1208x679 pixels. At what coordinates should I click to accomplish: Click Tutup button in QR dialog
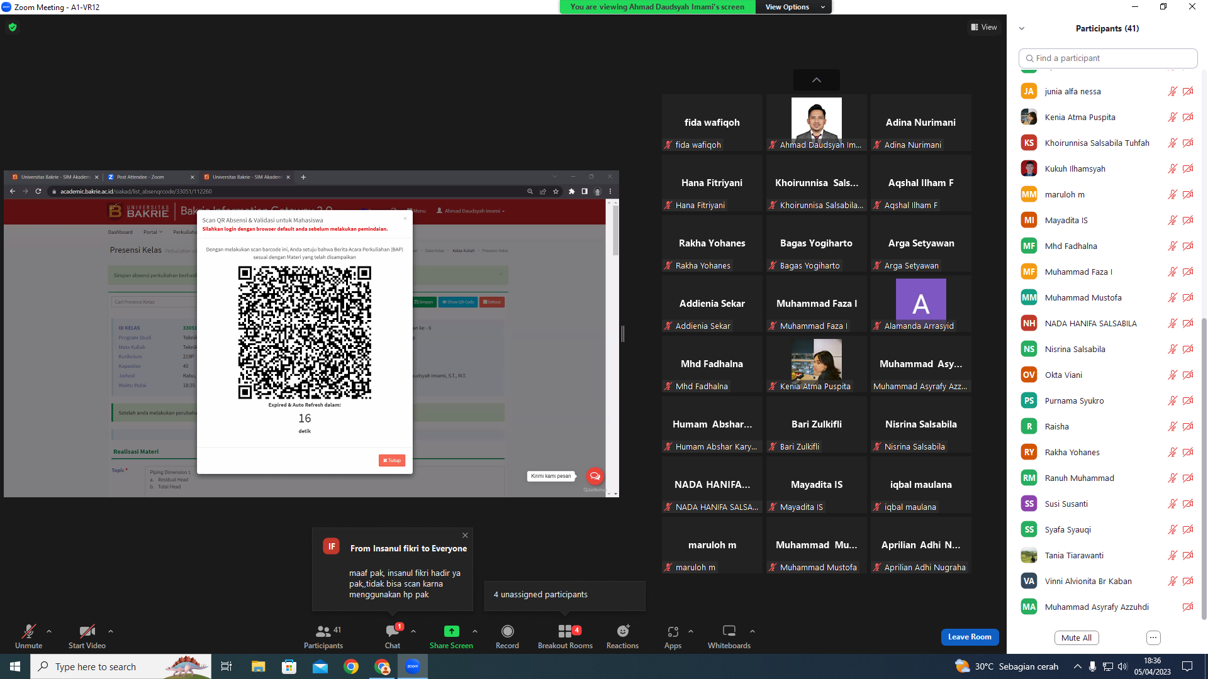point(392,460)
